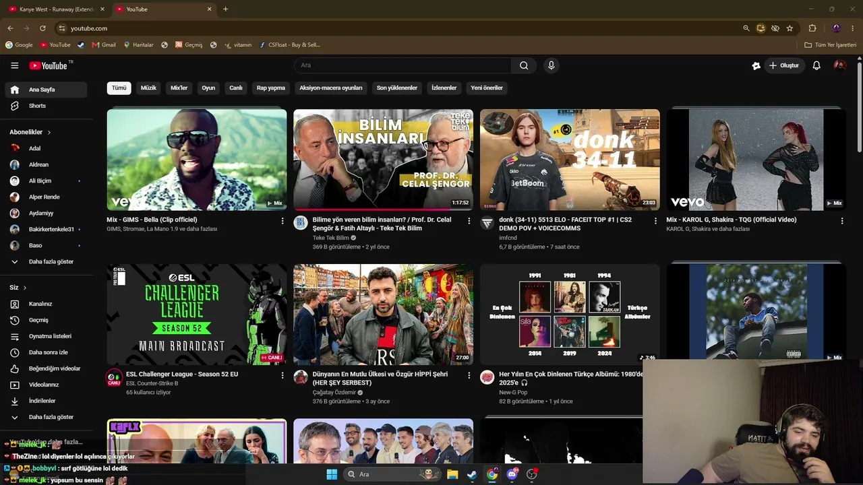Screen dimensions: 863x485
Task: Click the Oluştur create button
Action: 784,65
